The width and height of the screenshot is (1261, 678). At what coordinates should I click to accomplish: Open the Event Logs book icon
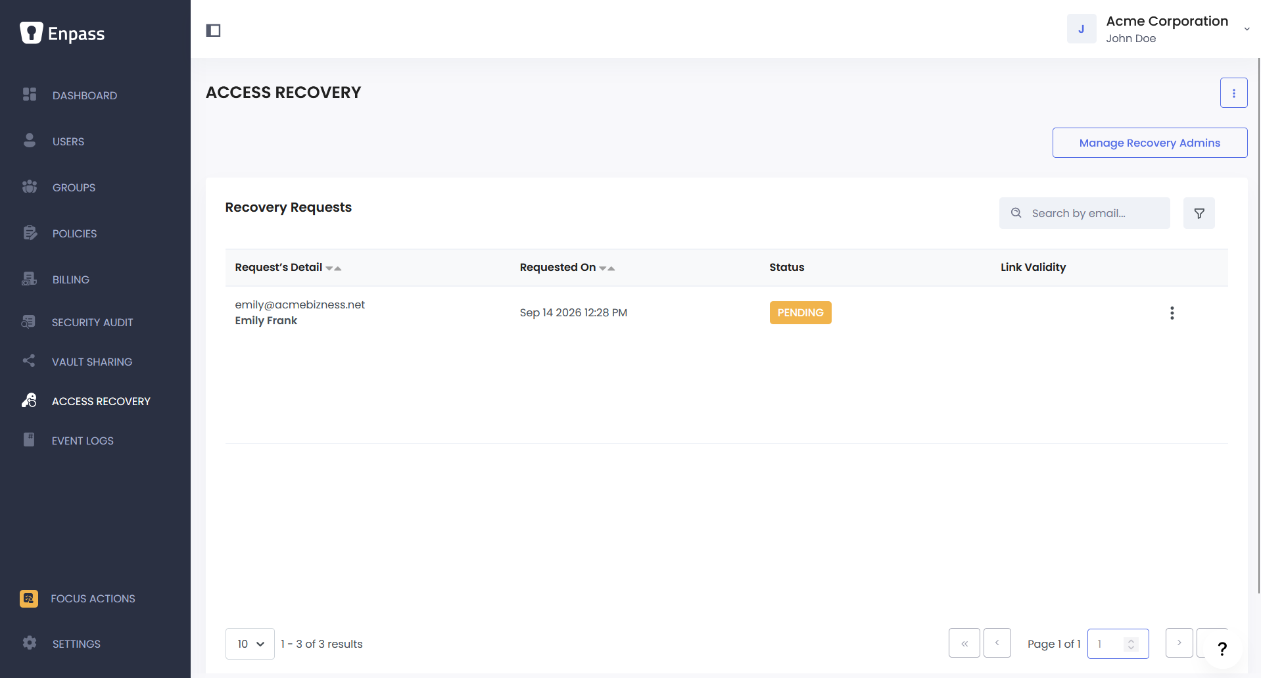pos(29,440)
